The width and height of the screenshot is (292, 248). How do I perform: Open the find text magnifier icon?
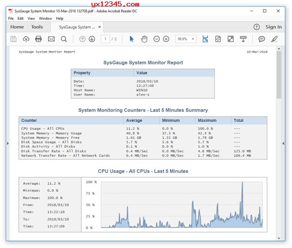click(x=64, y=39)
